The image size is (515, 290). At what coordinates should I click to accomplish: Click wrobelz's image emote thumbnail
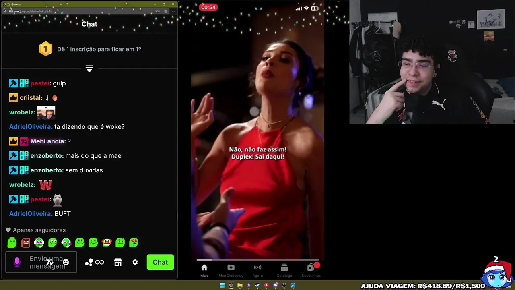coord(46,112)
